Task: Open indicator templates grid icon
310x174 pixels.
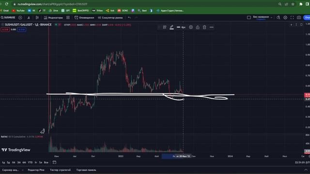Action: click(x=68, y=17)
